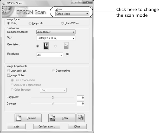Image resolution: width=160 pixels, height=133 pixels.
Task: Click the landscape orientation thumbnail icon
Action: [66, 46]
